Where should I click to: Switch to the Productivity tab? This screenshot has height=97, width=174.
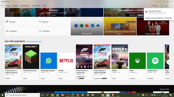point(36,6)
